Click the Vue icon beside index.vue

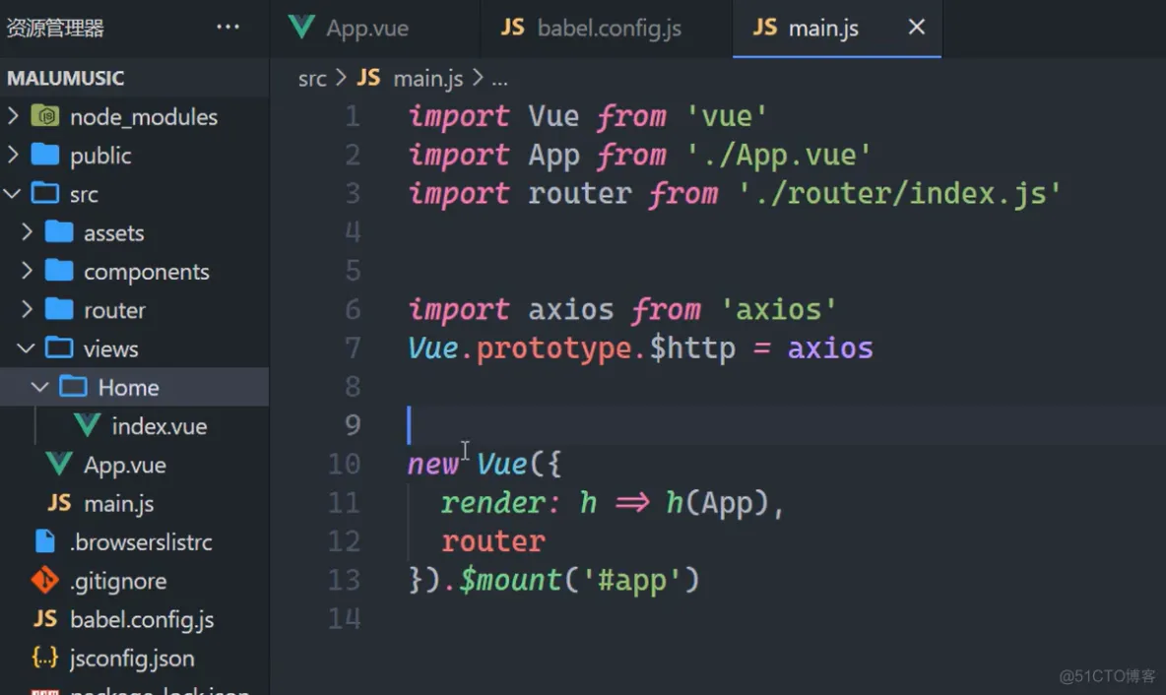point(87,425)
